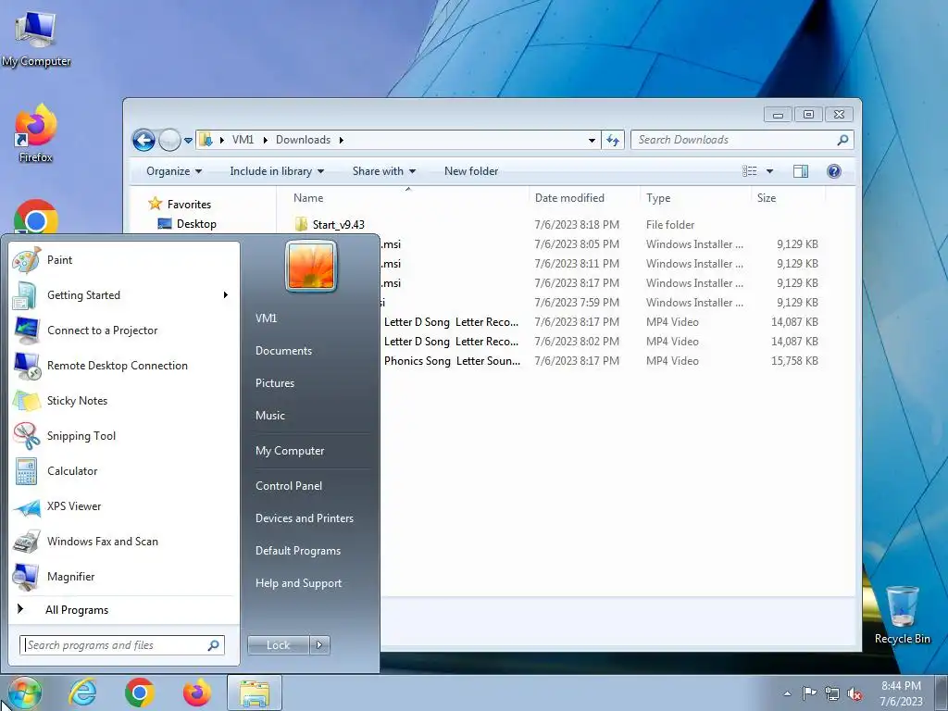
Task: Show hidden tray icons arrow
Action: pos(787,693)
